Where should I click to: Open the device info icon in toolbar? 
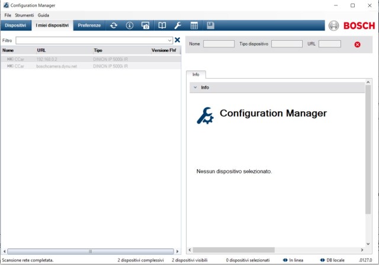[x=130, y=25]
